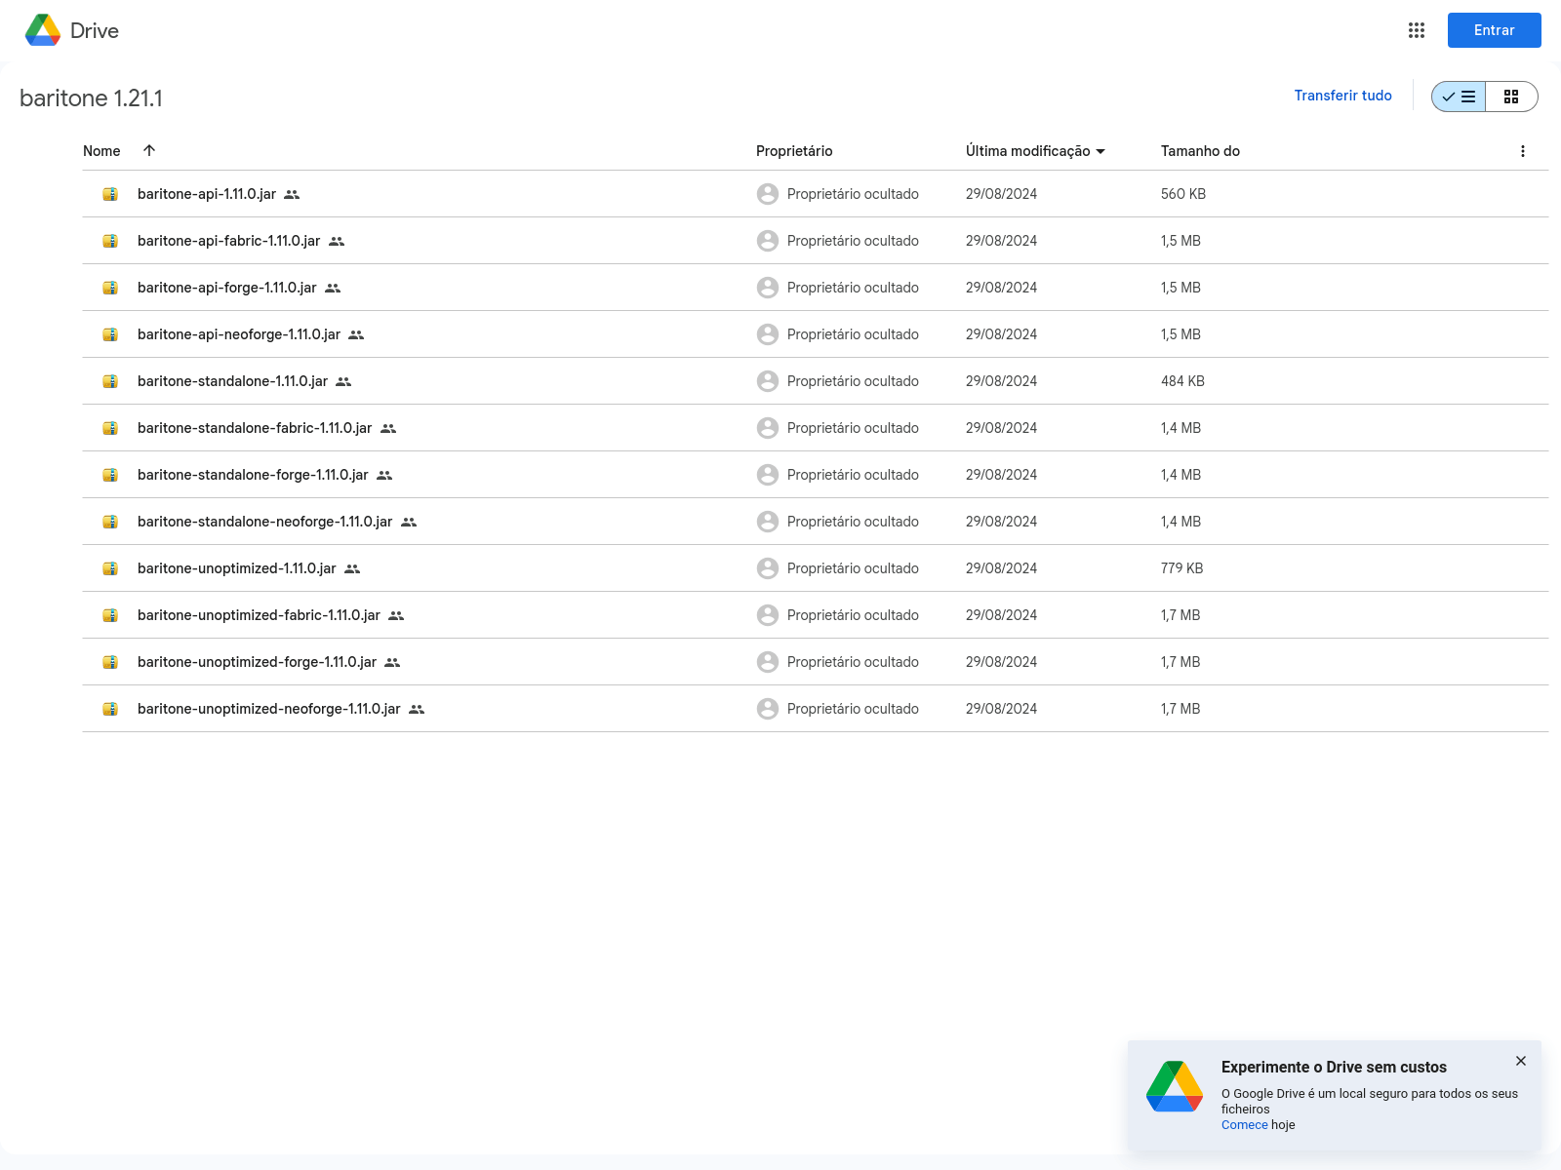Select file name baritone-unoptimized-1.11.0.jar

click(x=237, y=568)
